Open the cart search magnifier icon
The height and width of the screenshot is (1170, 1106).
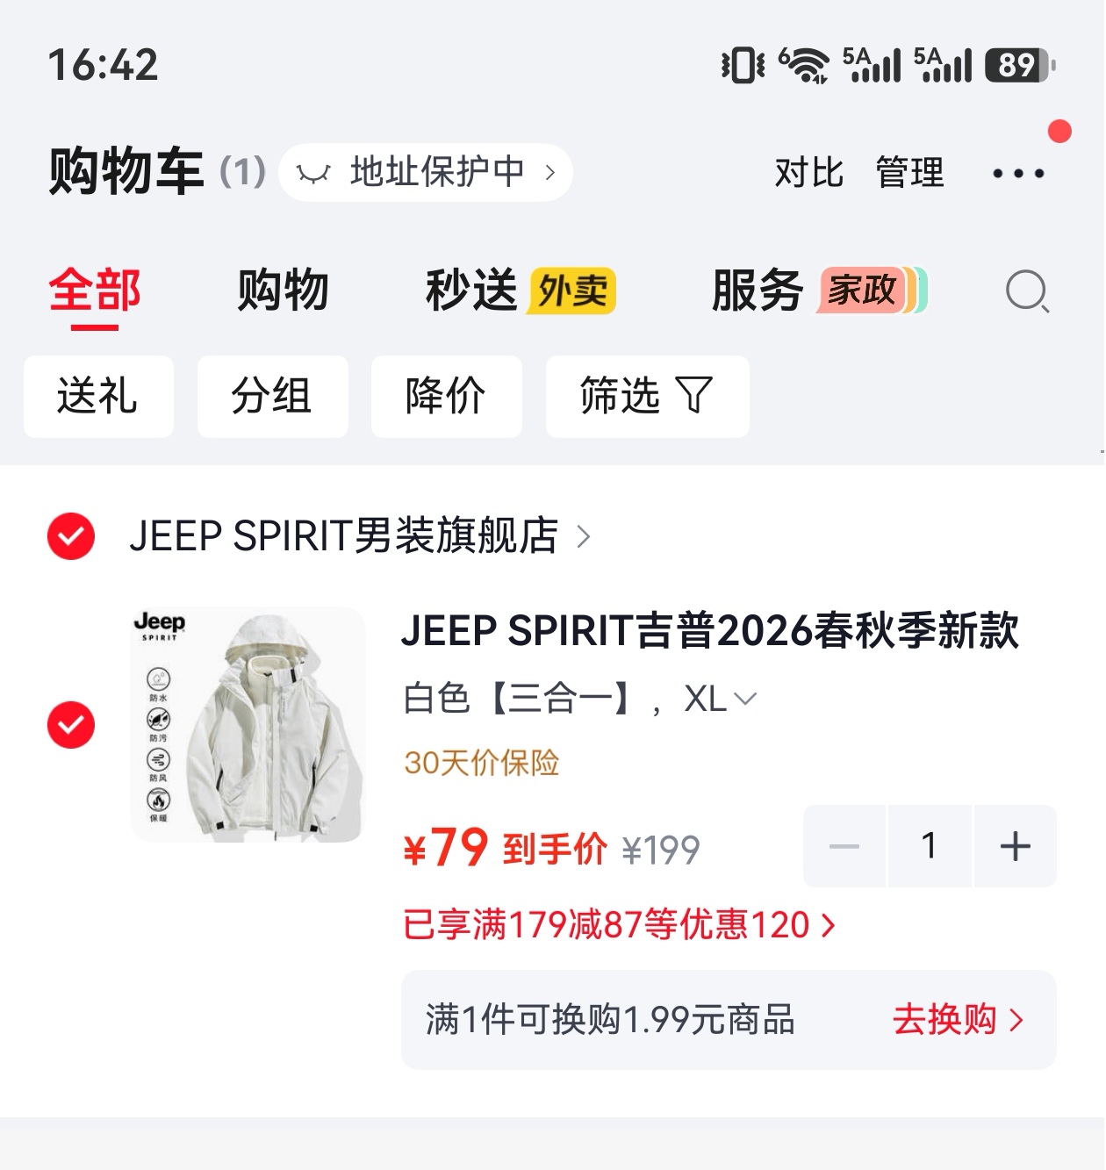(1027, 291)
